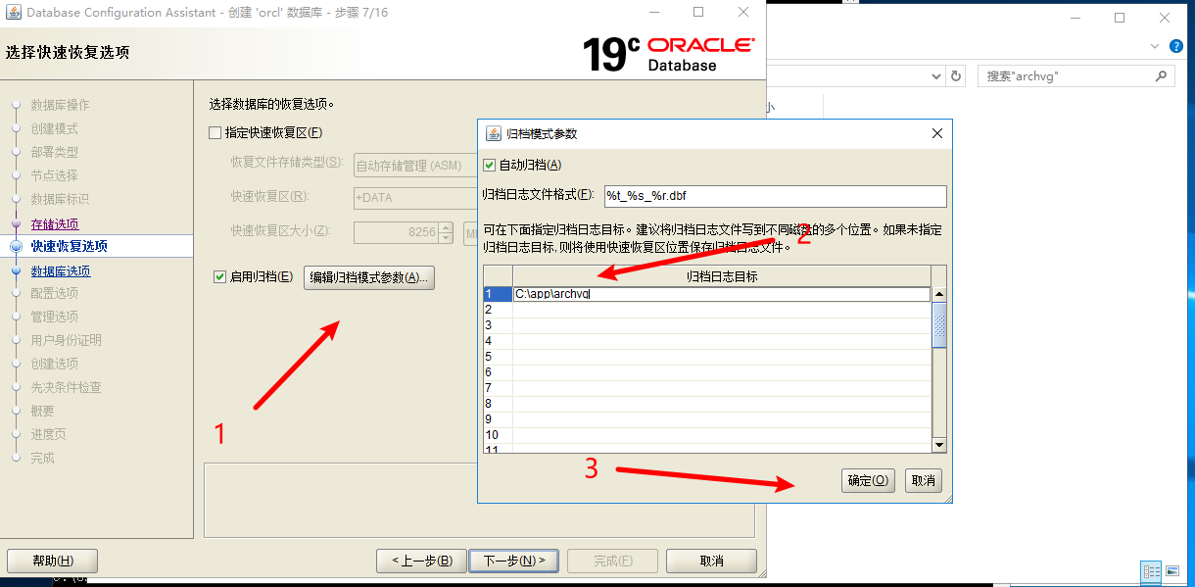Image resolution: width=1195 pixels, height=587 pixels.
Task: Uncheck the 自动归档 checkbox
Action: click(490, 165)
